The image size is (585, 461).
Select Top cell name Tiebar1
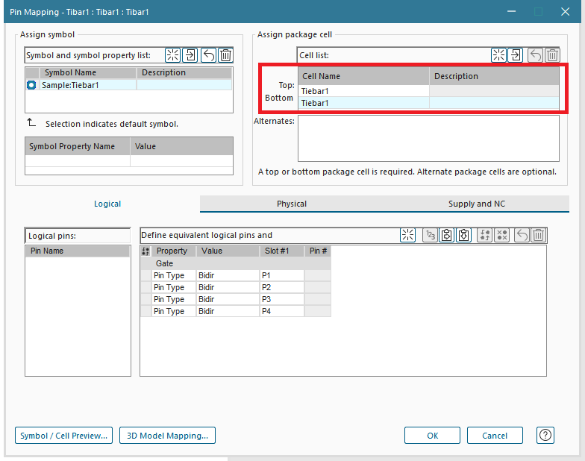(x=364, y=91)
